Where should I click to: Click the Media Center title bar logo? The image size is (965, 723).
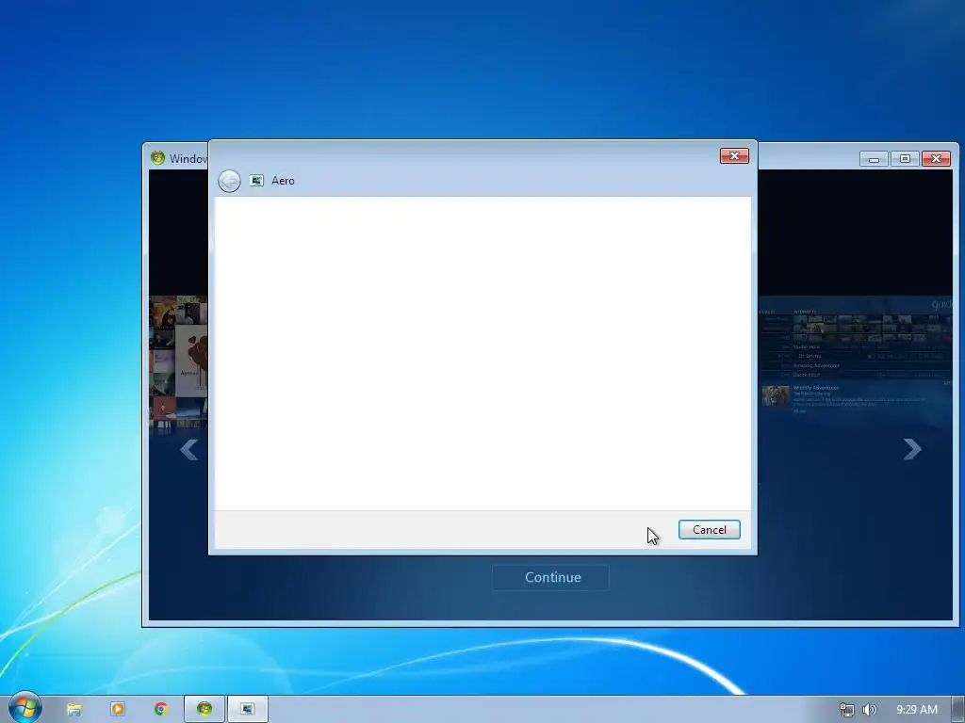coord(157,158)
